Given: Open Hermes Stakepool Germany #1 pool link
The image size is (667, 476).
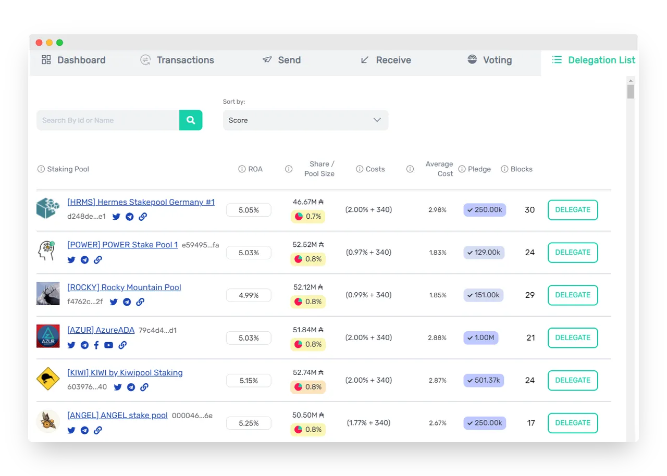Looking at the screenshot, I should tap(141, 202).
